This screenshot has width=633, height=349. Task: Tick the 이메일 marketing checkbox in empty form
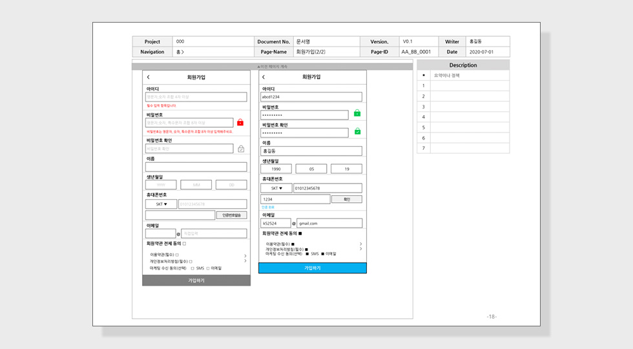click(208, 268)
